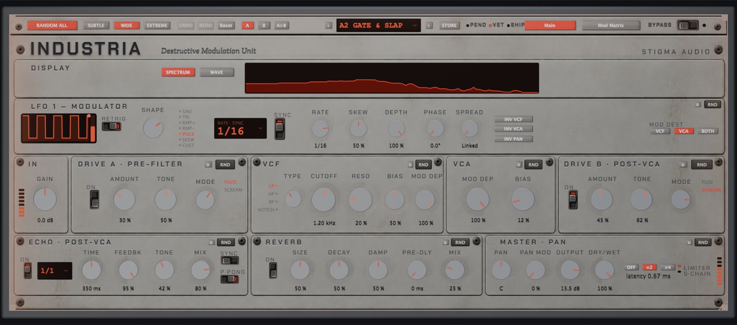737x325 pixels.
Task: Set oversampling to x4
Action: tap(667, 267)
